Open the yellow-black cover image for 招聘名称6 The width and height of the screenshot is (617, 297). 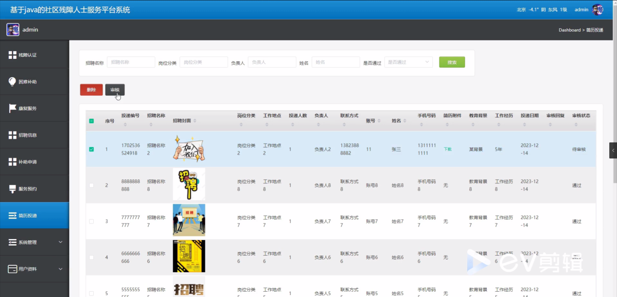[189, 256]
